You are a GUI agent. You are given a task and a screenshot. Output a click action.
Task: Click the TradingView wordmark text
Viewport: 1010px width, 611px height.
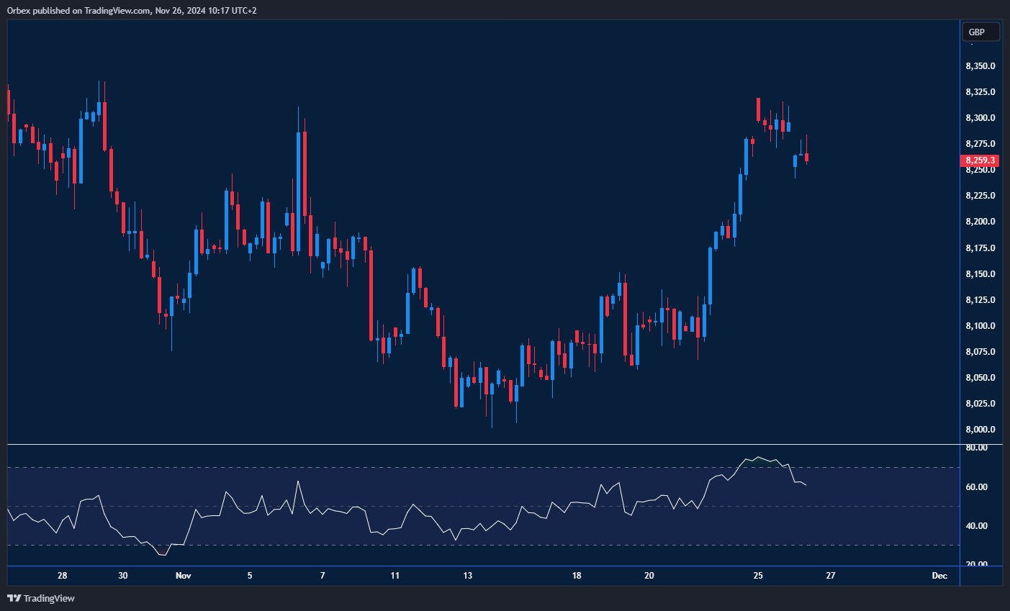49,598
